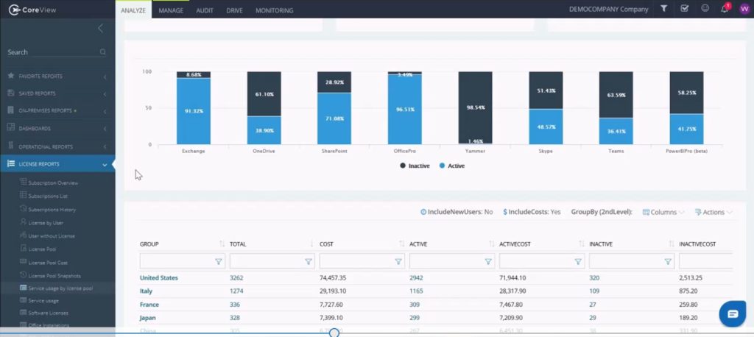Open License by User report
Screen dimensions: 754x337
(x=45, y=223)
